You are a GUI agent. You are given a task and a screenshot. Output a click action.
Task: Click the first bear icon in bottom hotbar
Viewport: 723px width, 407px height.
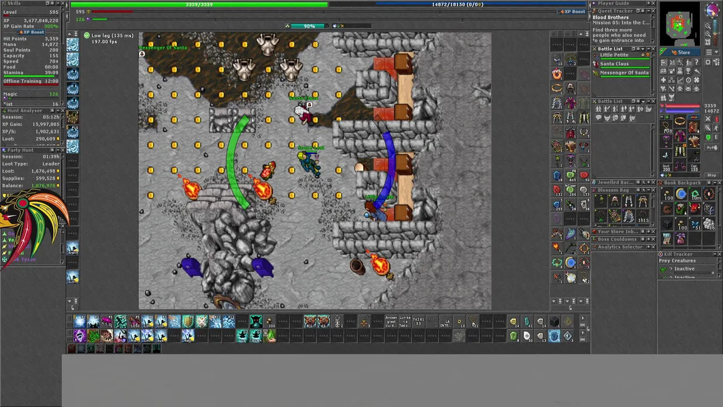tap(310, 321)
